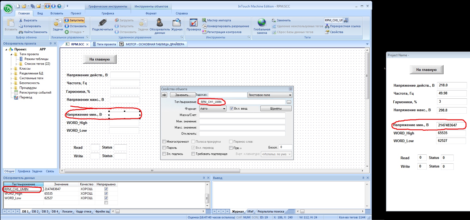Open the Verify (Проверка) tool

(x=193, y=24)
